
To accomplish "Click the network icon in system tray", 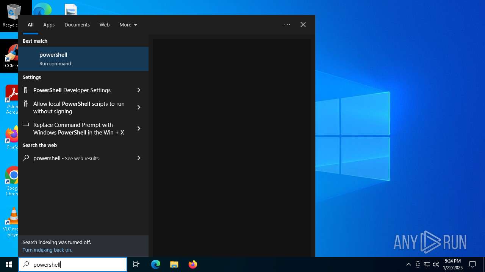I will coord(427,264).
